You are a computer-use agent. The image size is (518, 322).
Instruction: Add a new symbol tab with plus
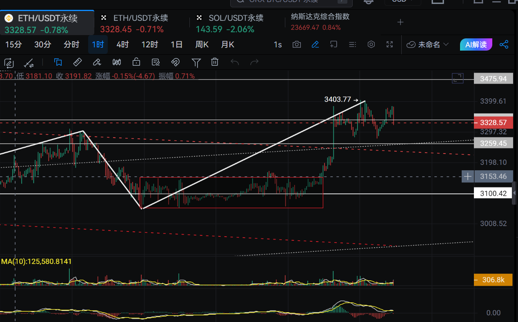[x=400, y=22]
